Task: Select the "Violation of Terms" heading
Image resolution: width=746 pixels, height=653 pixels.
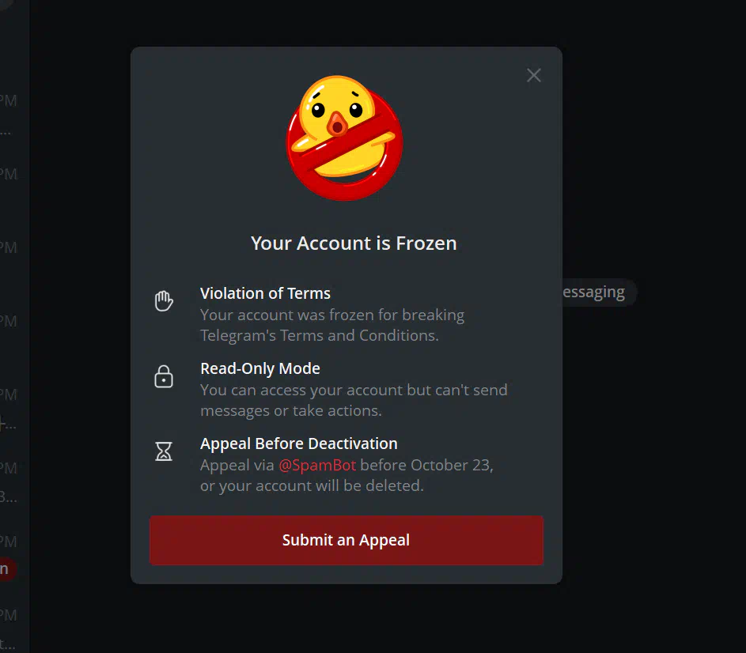Action: click(265, 293)
